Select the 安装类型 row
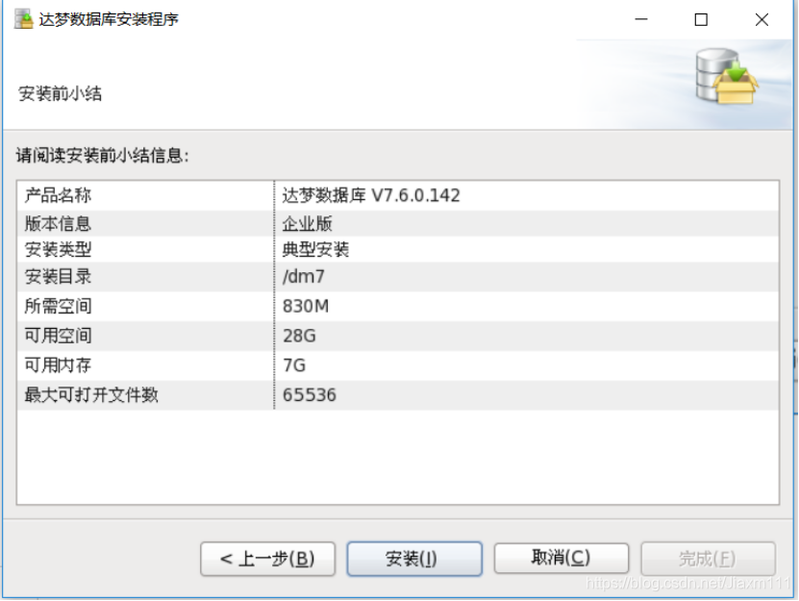 pos(397,249)
